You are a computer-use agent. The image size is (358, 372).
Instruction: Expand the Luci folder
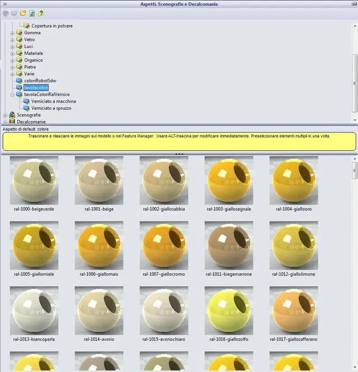(12, 47)
